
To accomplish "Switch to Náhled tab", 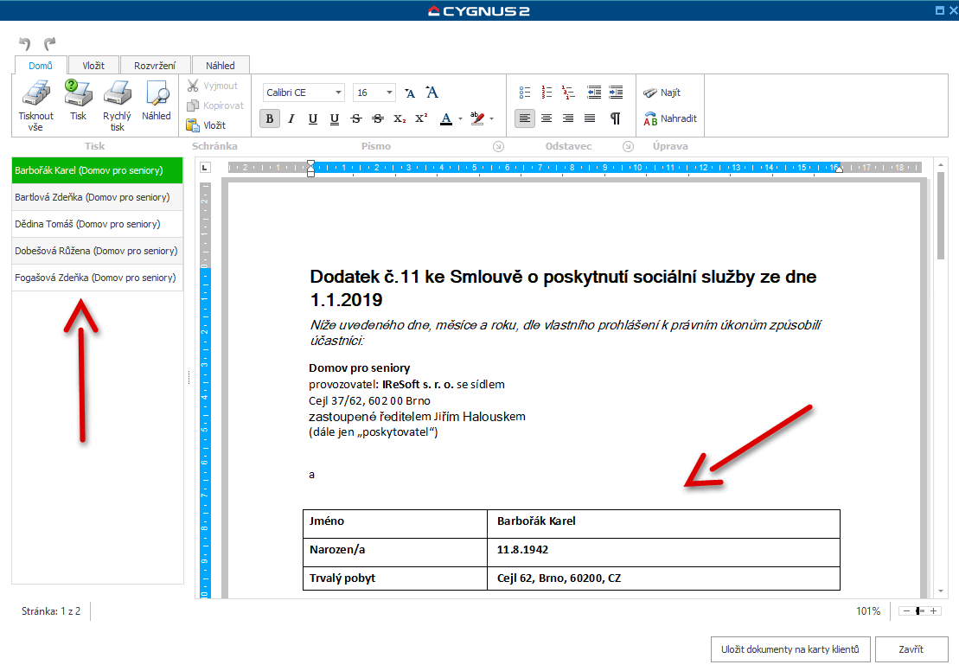I will tap(221, 66).
